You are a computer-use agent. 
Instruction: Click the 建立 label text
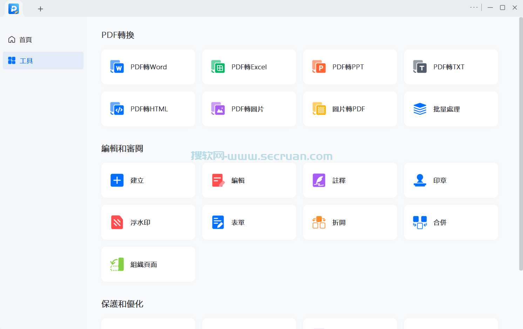point(137,181)
